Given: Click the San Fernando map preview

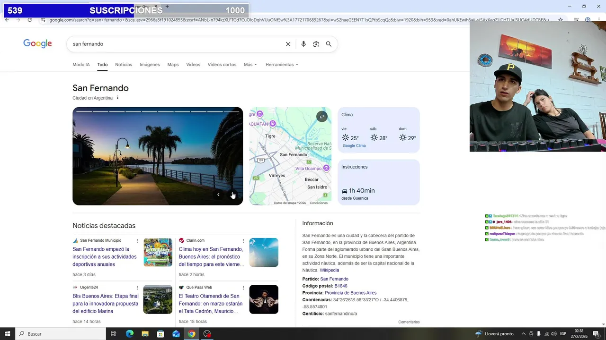Looking at the screenshot, I should tap(290, 156).
